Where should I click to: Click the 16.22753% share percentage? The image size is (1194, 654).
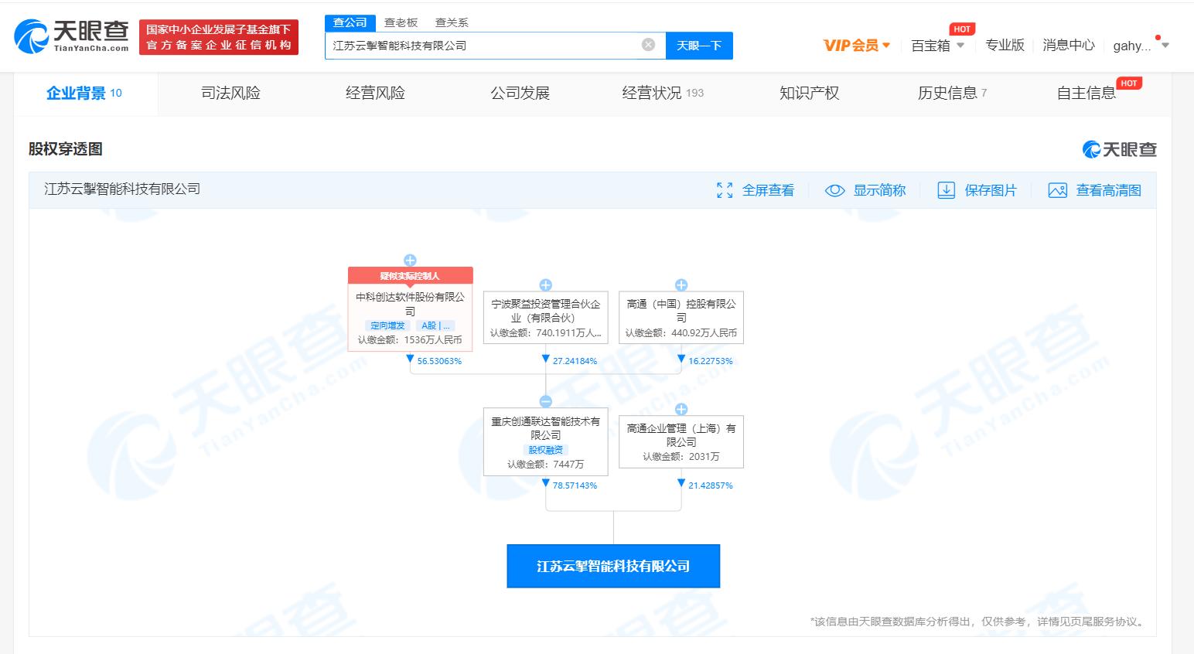710,361
